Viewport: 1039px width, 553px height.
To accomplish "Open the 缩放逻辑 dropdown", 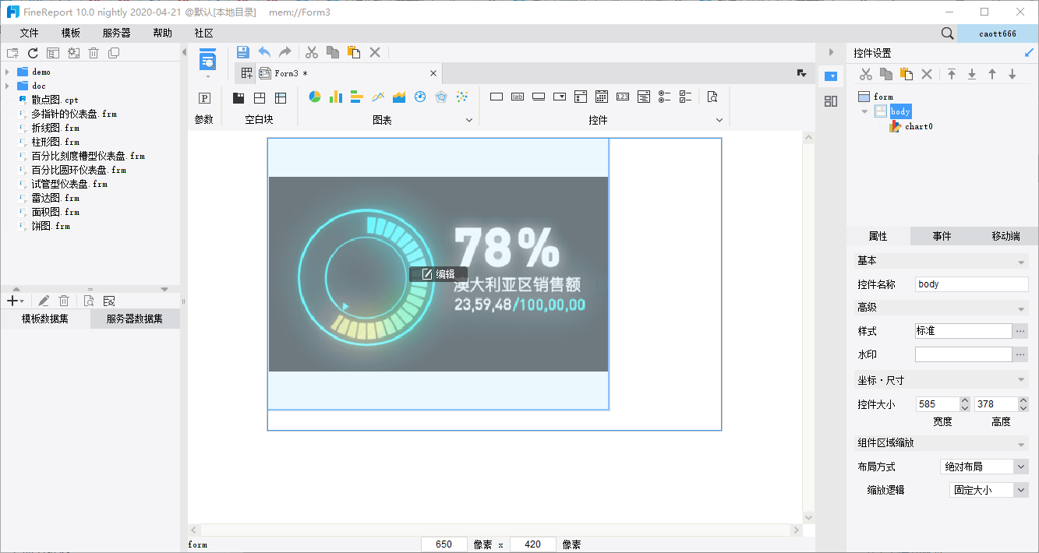I will point(1021,490).
